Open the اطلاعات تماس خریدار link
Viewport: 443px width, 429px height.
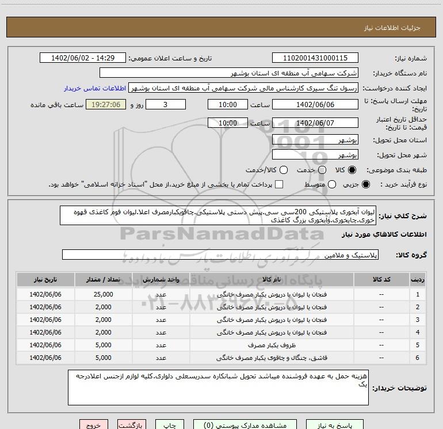pyautogui.click(x=95, y=88)
